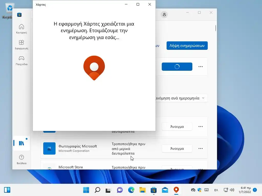Click Άνοιγμα for Φωτογραφίες Microsoft

pyautogui.click(x=177, y=149)
